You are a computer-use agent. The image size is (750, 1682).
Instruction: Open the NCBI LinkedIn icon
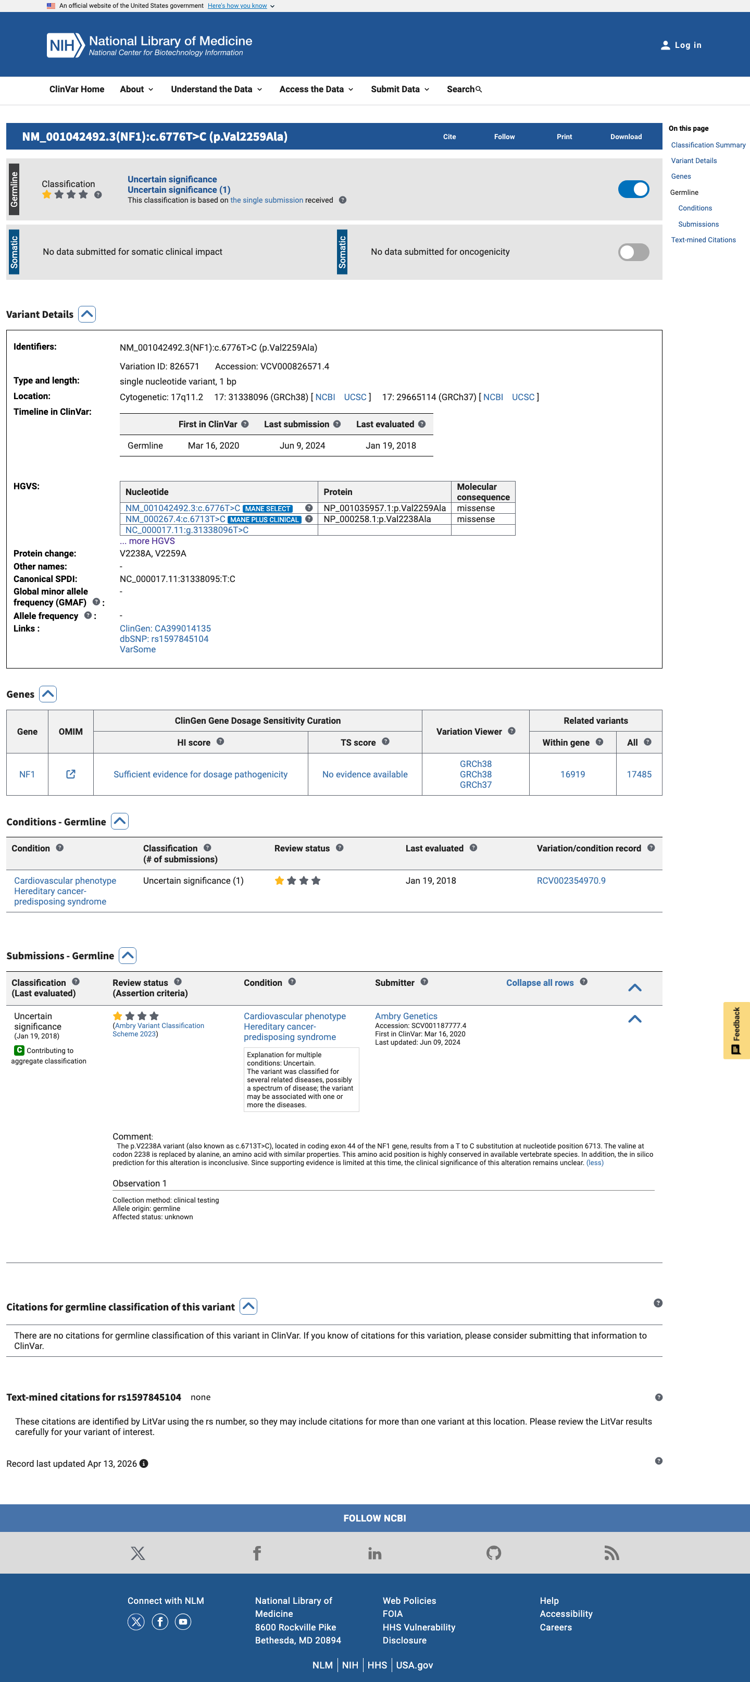pyautogui.click(x=374, y=1553)
